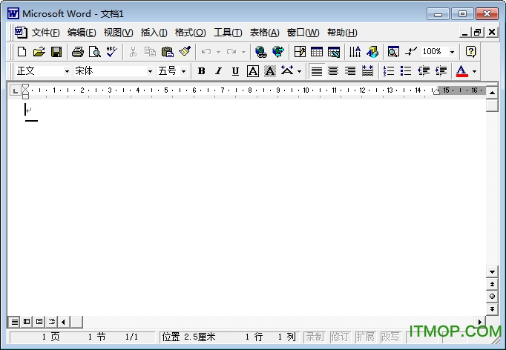
Task: Print the document using printer icon
Action: pos(77,52)
